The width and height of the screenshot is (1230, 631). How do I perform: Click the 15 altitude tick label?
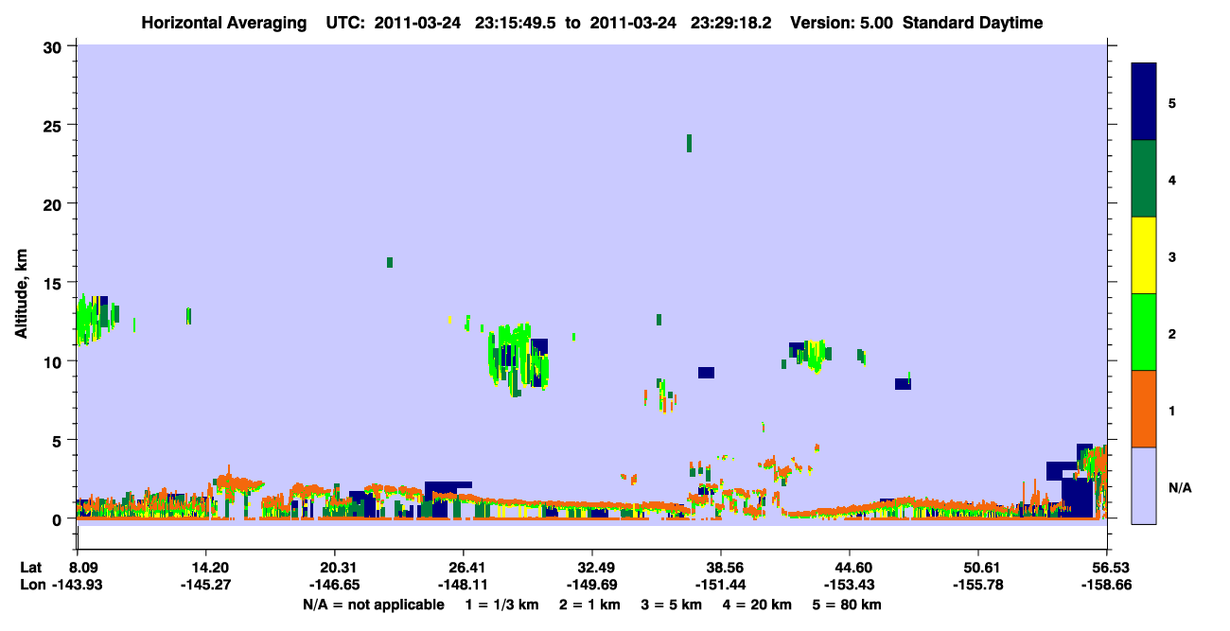[54, 283]
